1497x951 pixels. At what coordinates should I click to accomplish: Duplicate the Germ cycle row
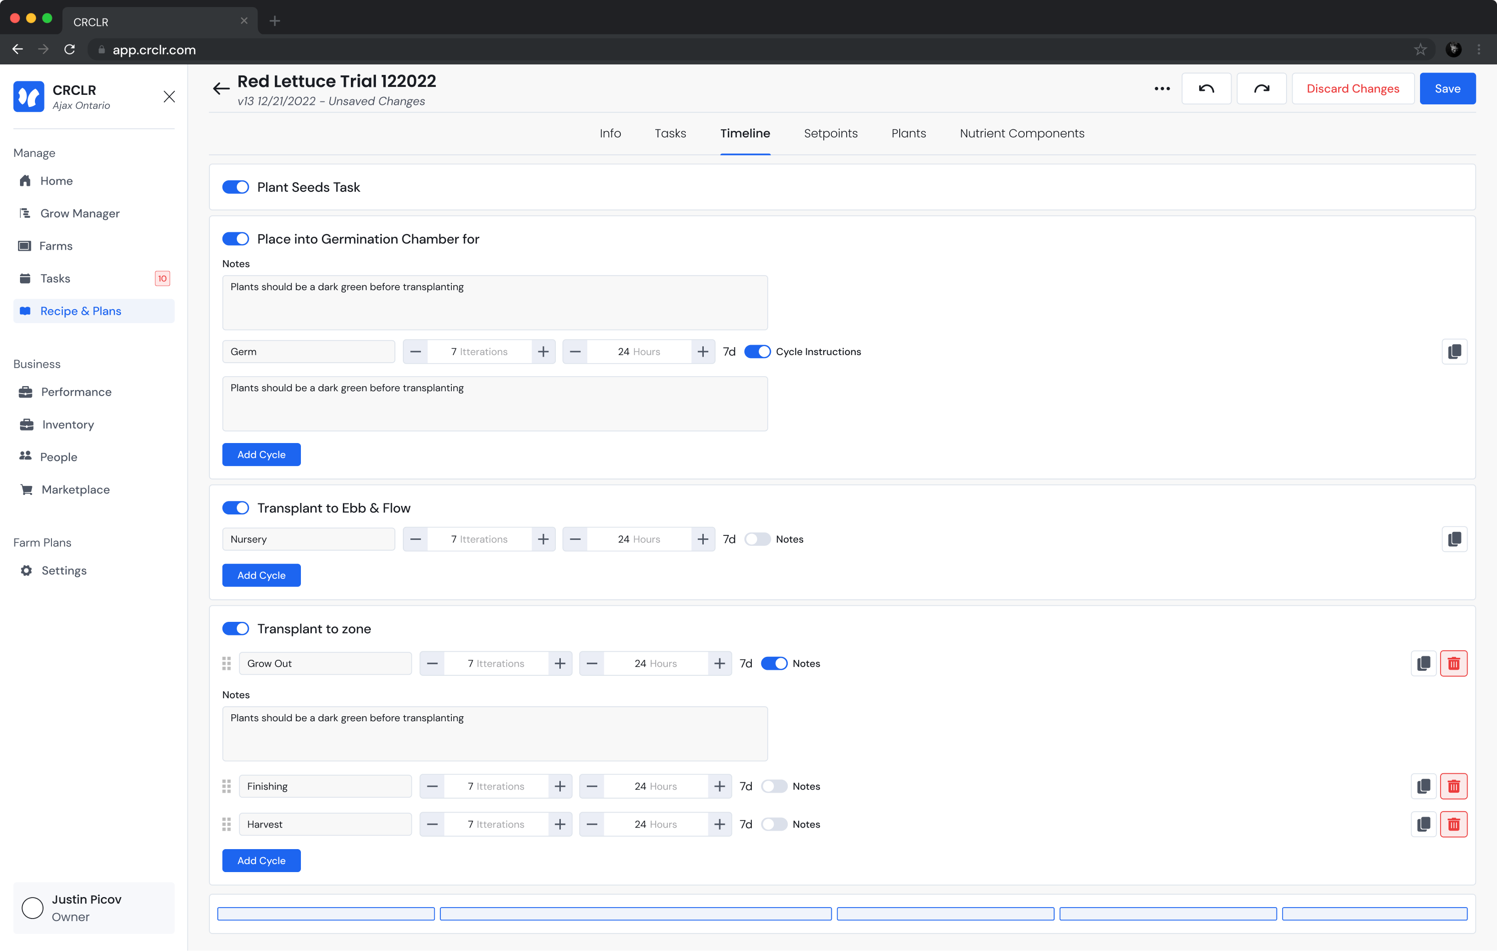click(x=1454, y=352)
